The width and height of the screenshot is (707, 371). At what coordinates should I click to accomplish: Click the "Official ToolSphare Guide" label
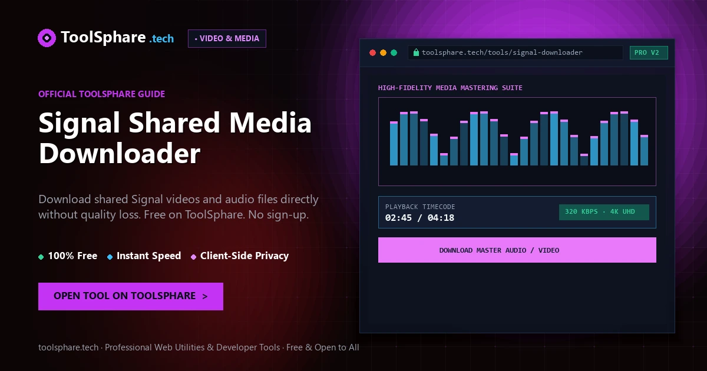[x=101, y=94]
